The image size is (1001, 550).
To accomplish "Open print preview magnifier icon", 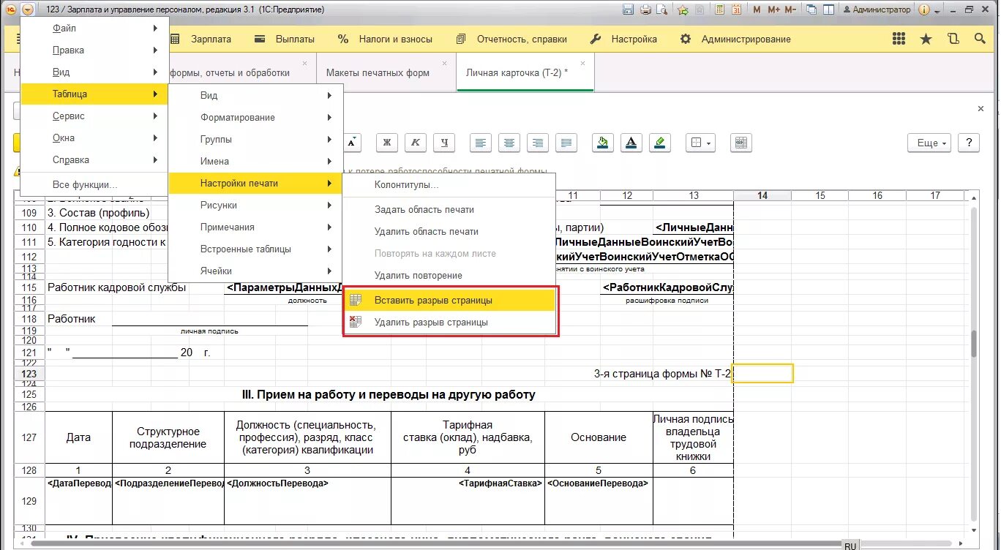I will (x=662, y=10).
